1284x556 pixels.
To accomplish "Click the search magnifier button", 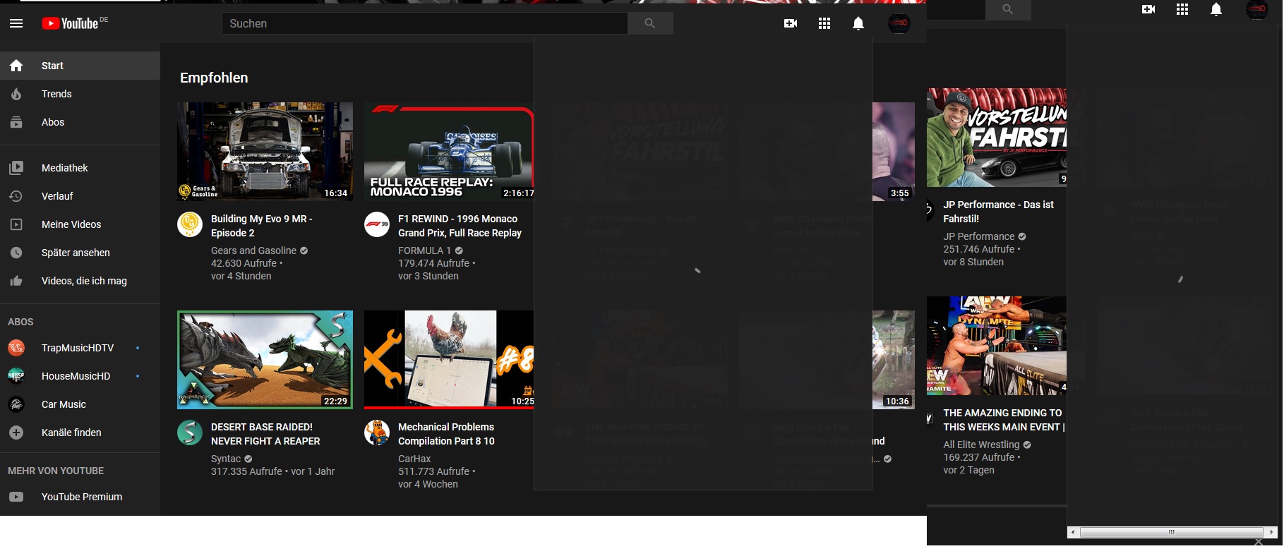I will pos(650,23).
